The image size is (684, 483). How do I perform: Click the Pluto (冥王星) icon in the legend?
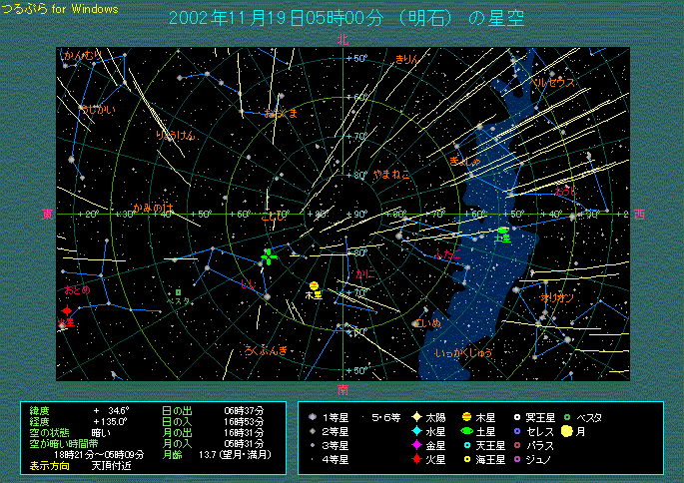click(516, 417)
